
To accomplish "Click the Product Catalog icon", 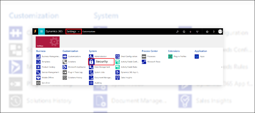I will 38,67.
